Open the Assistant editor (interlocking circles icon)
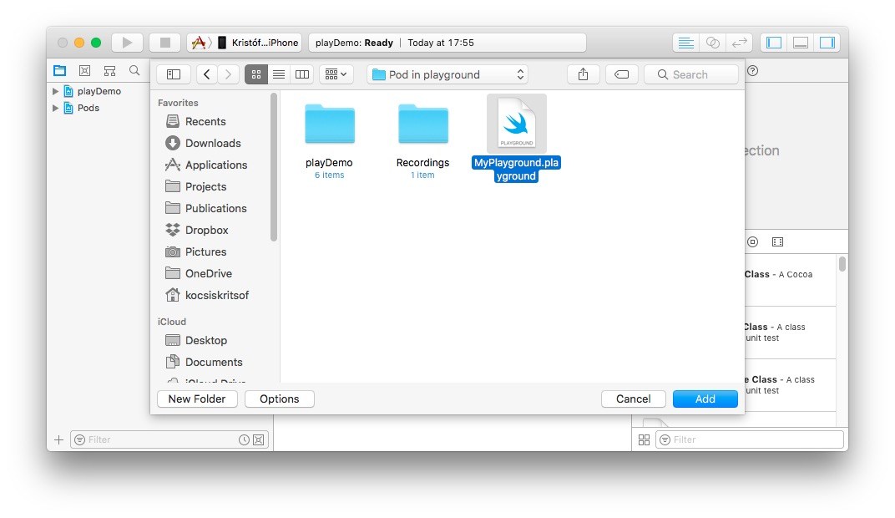 (710, 42)
